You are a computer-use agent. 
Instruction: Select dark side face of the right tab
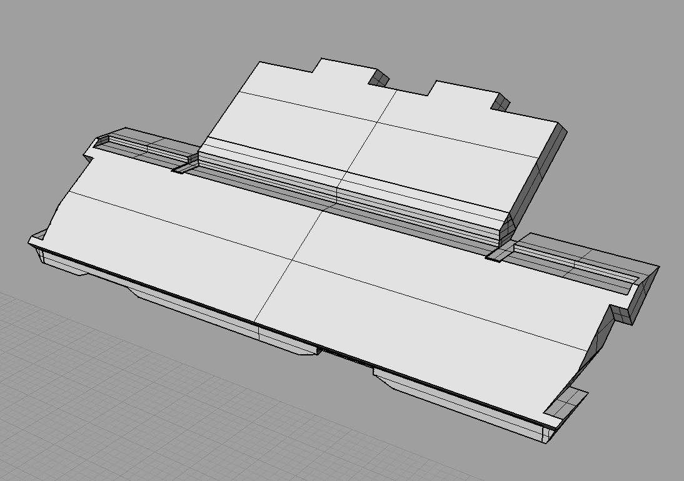501,102
